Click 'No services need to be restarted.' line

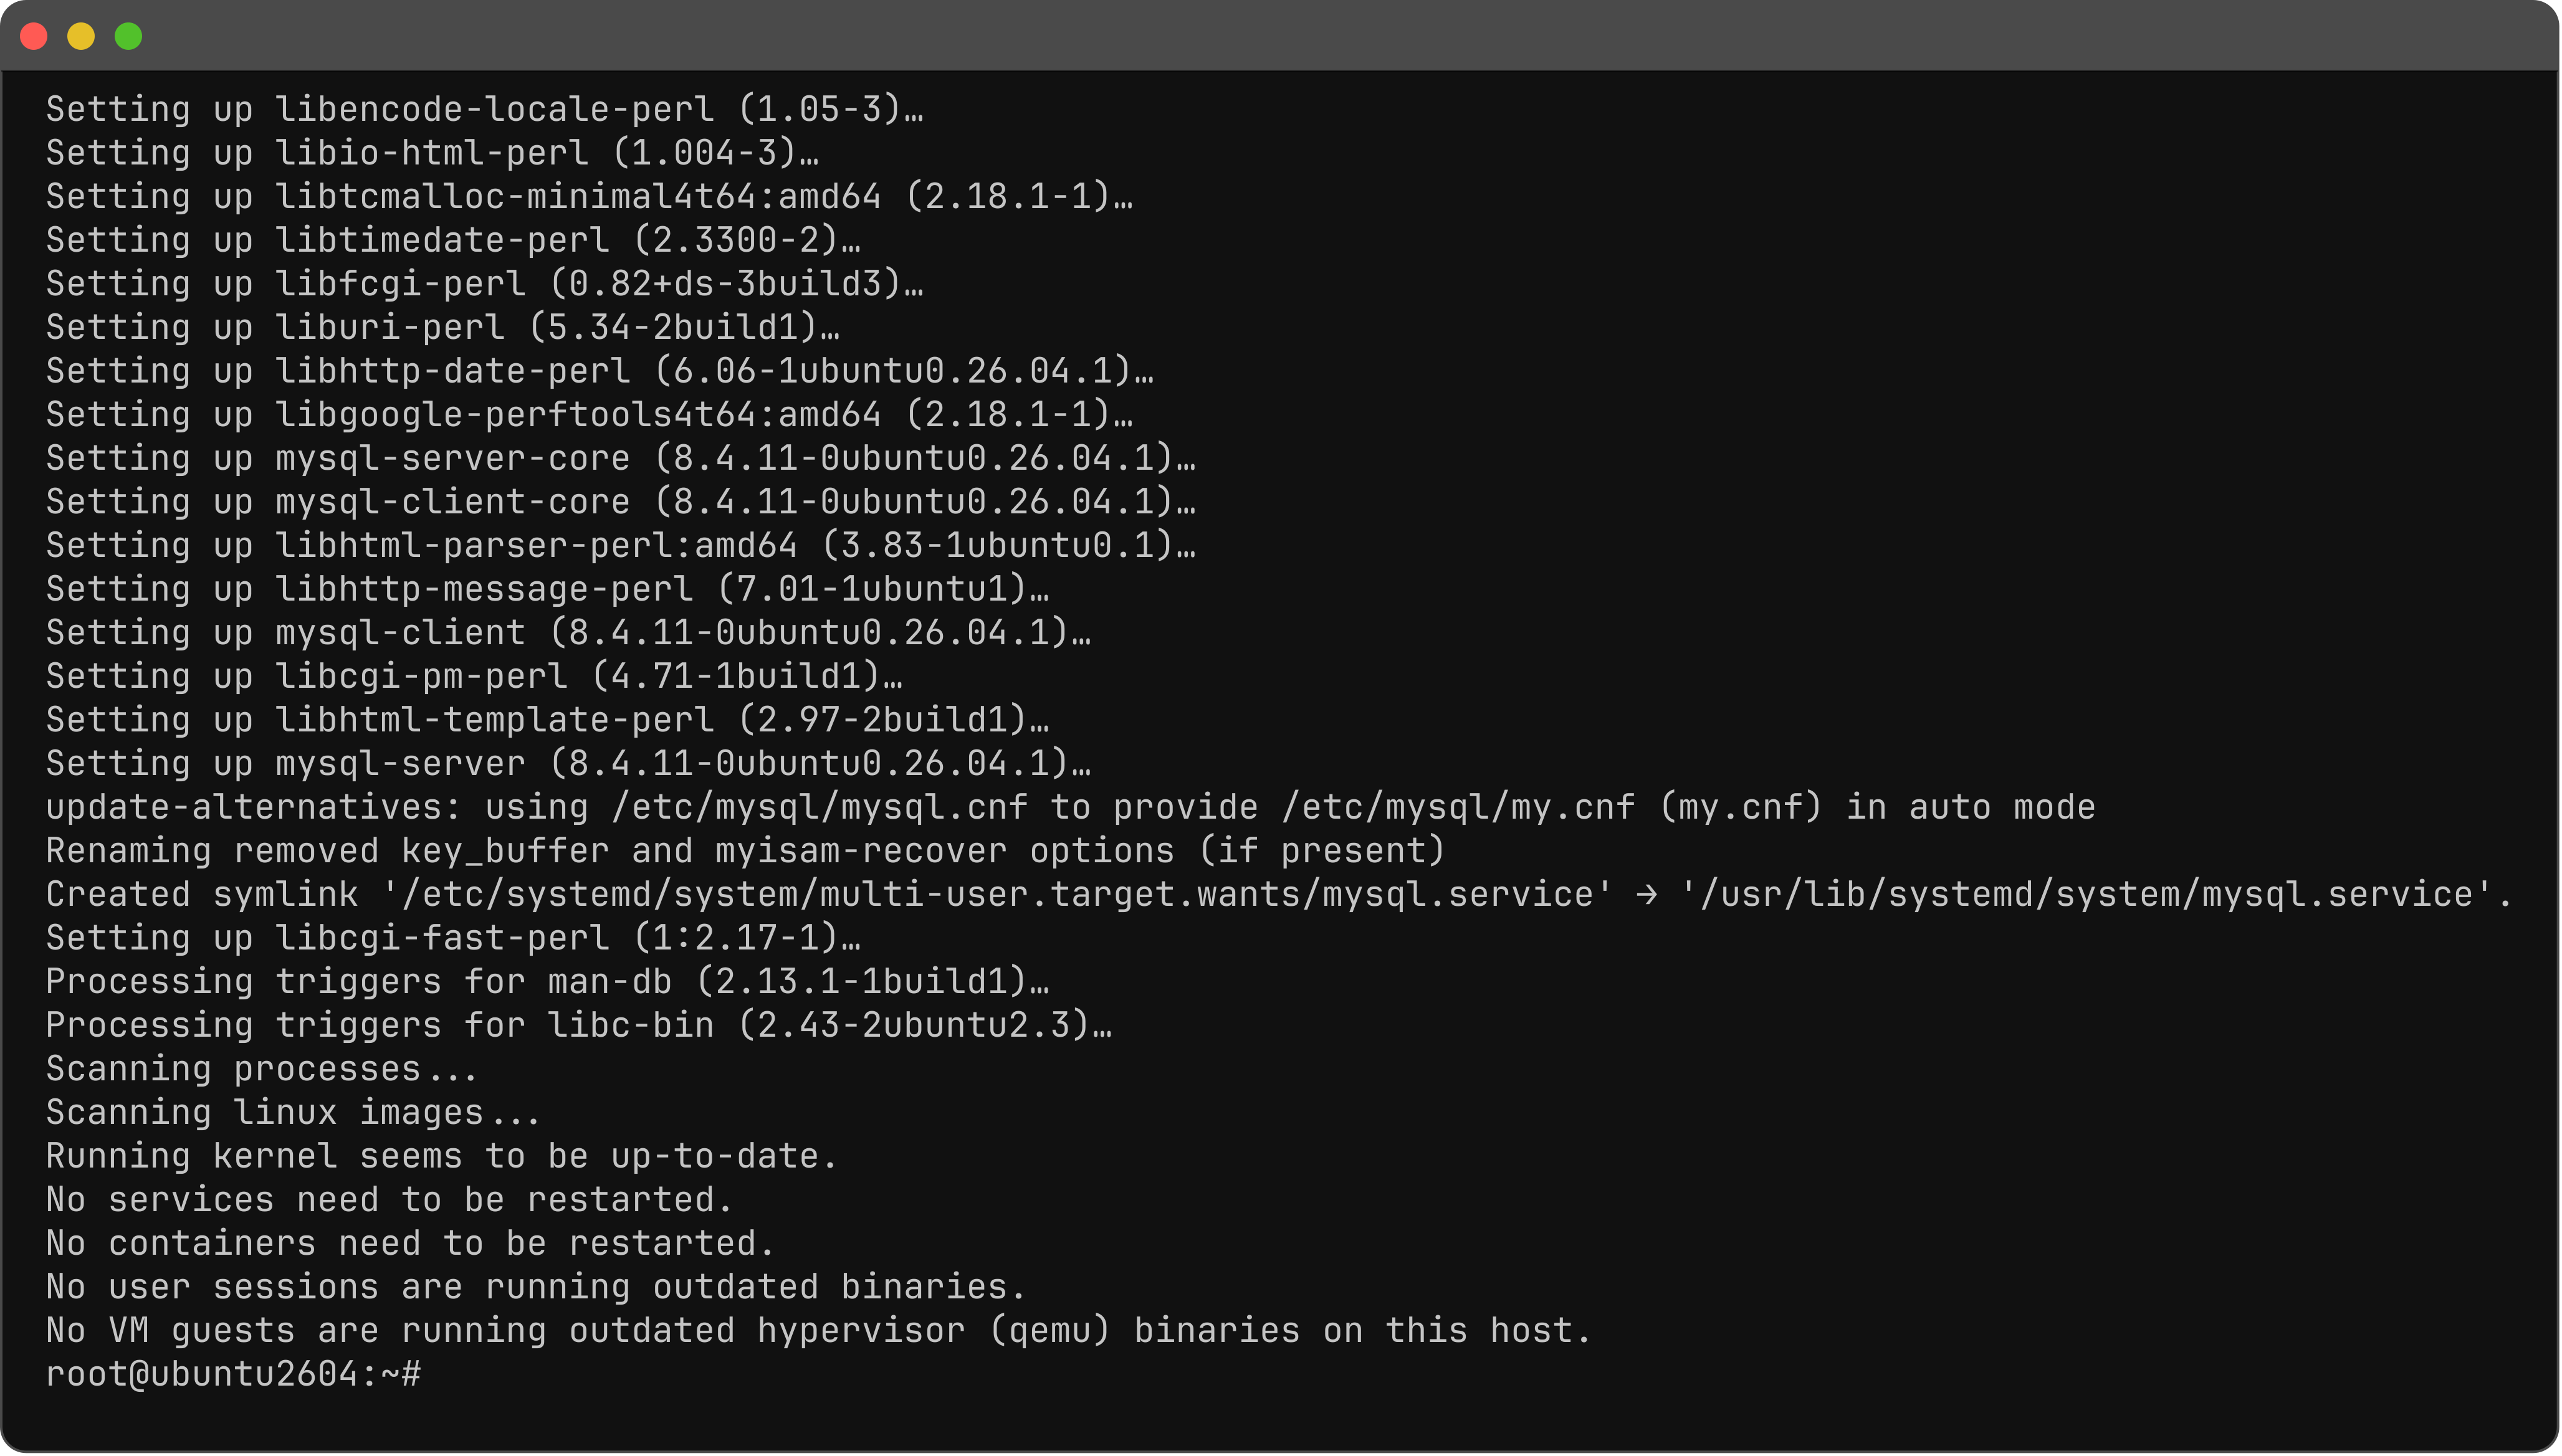pyautogui.click(x=390, y=1201)
